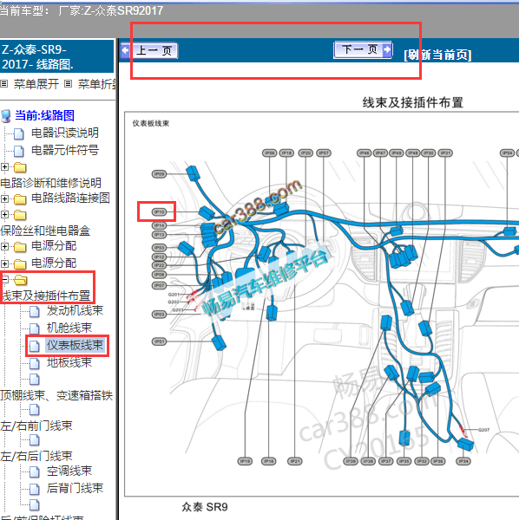The image size is (519, 520).
Task: Click connector label IP07 in diagram
Action: coord(159,285)
